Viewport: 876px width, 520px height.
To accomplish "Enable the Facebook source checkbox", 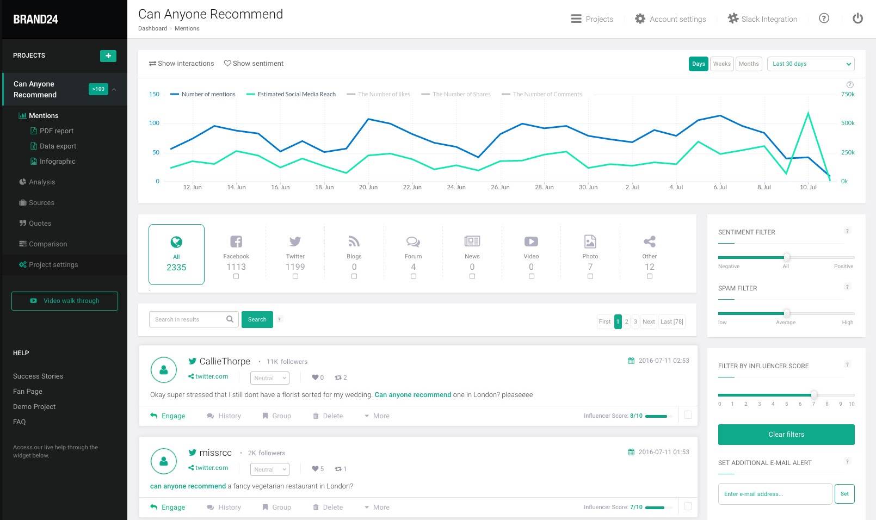I will [x=236, y=276].
